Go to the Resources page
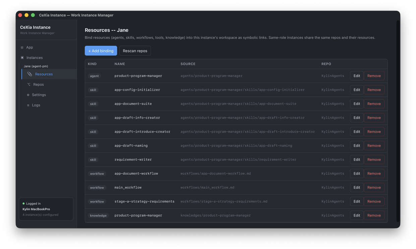This screenshot has width=416, height=249. 49,74
